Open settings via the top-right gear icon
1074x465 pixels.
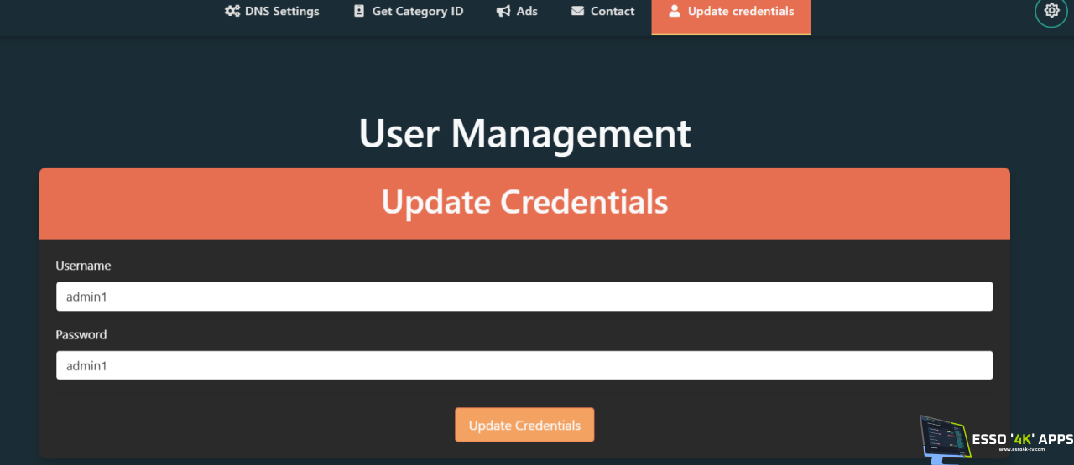[x=1051, y=12]
